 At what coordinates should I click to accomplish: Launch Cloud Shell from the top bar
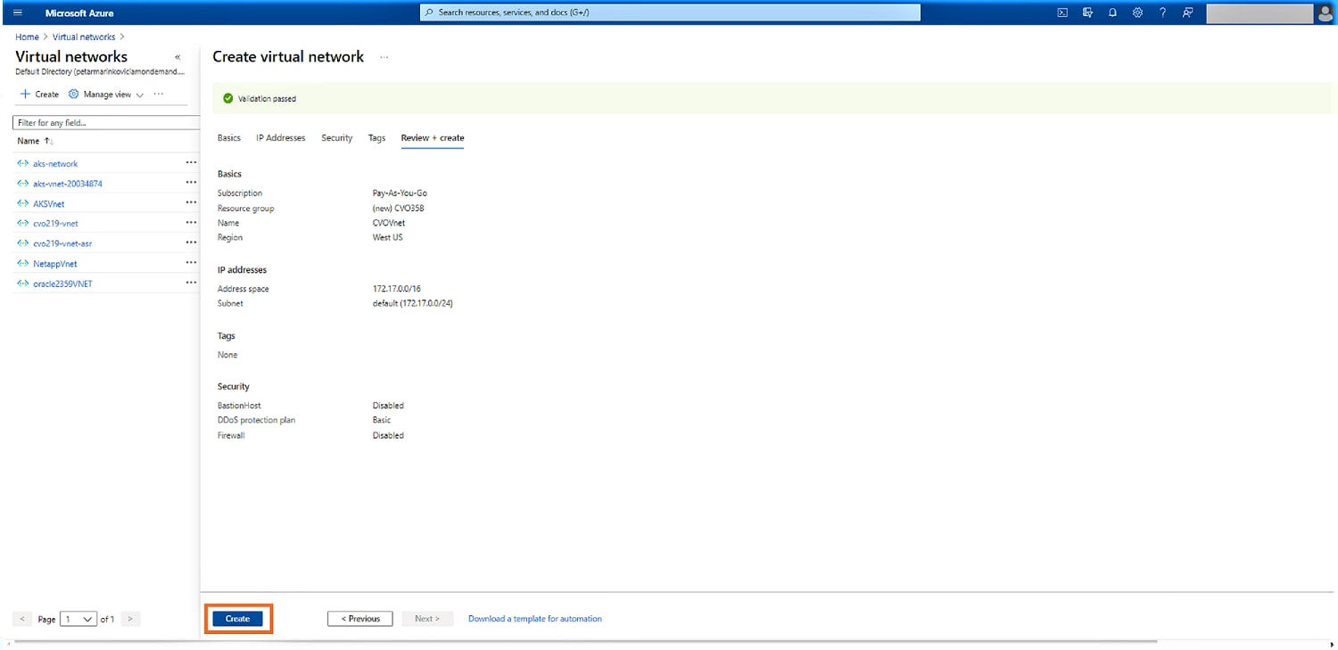[x=1062, y=12]
